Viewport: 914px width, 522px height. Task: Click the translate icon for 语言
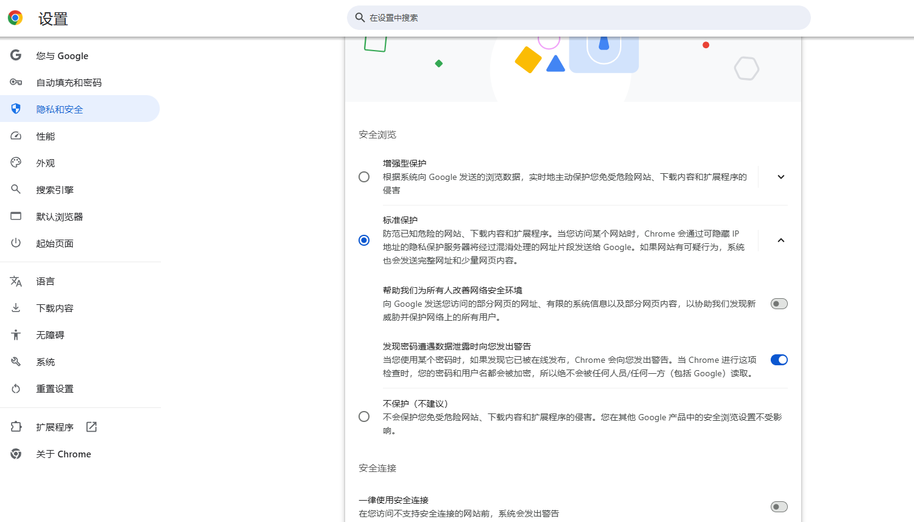click(16, 281)
